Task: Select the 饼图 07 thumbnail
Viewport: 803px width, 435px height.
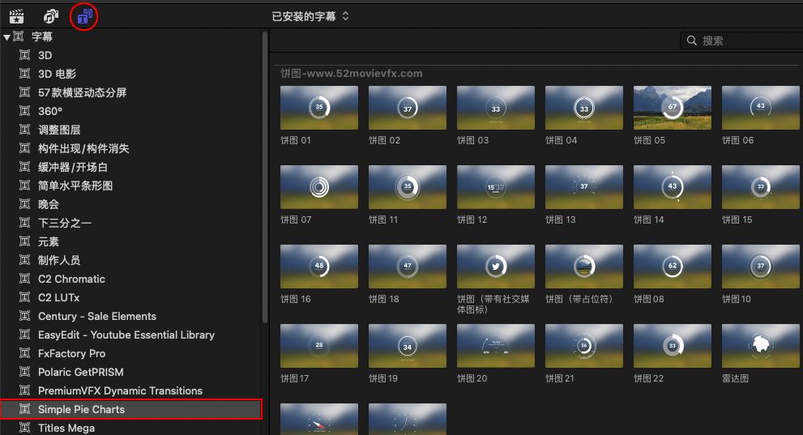Action: 319,187
